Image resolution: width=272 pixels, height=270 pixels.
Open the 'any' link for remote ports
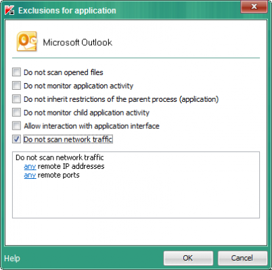(30, 175)
